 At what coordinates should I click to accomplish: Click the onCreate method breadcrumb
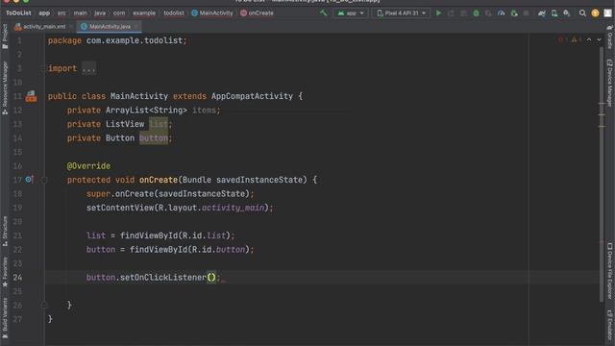pyautogui.click(x=257, y=12)
